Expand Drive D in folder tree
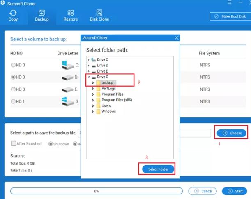This screenshot has width=251, height=199. point(88,66)
